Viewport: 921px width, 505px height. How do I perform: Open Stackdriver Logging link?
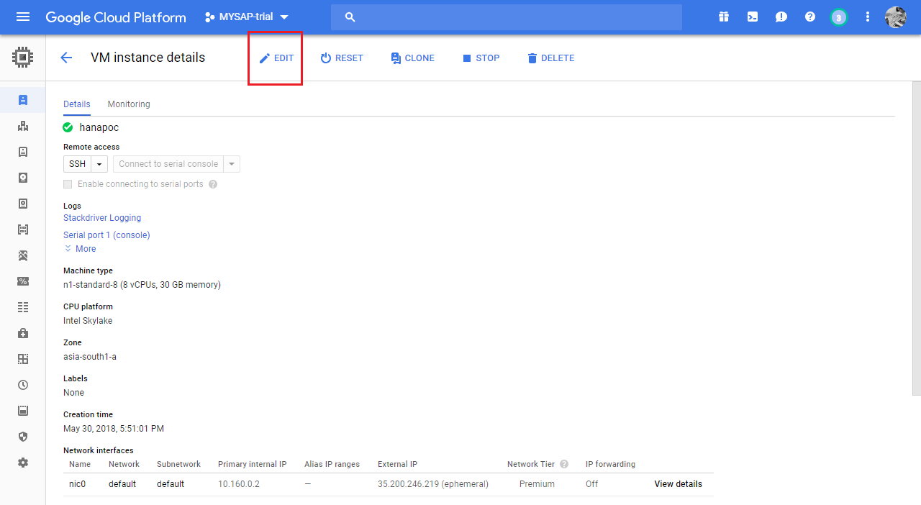(x=102, y=218)
